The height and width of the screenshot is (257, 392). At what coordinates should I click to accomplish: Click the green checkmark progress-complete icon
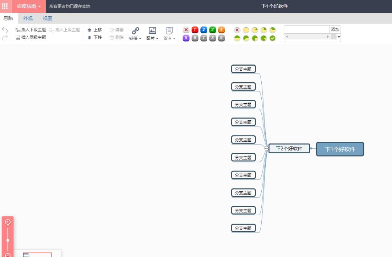(273, 38)
